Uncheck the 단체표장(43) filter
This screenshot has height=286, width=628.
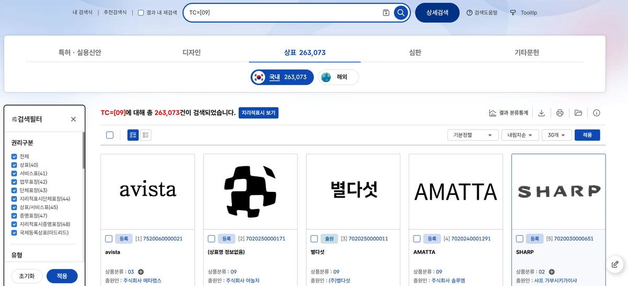click(x=14, y=190)
